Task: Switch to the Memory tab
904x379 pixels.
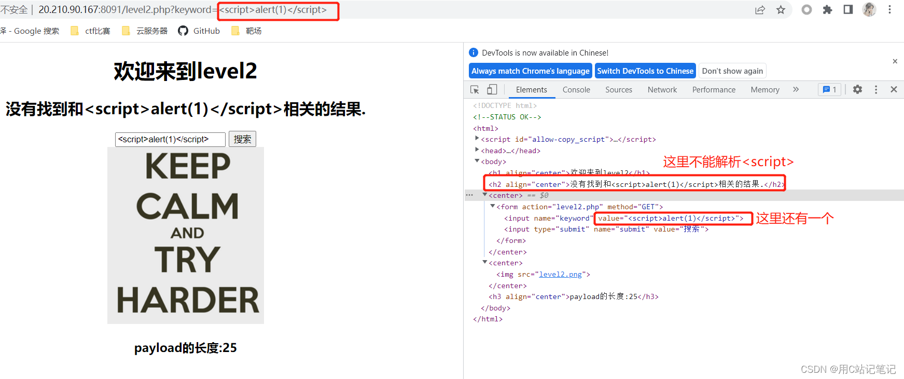Action: coord(765,90)
